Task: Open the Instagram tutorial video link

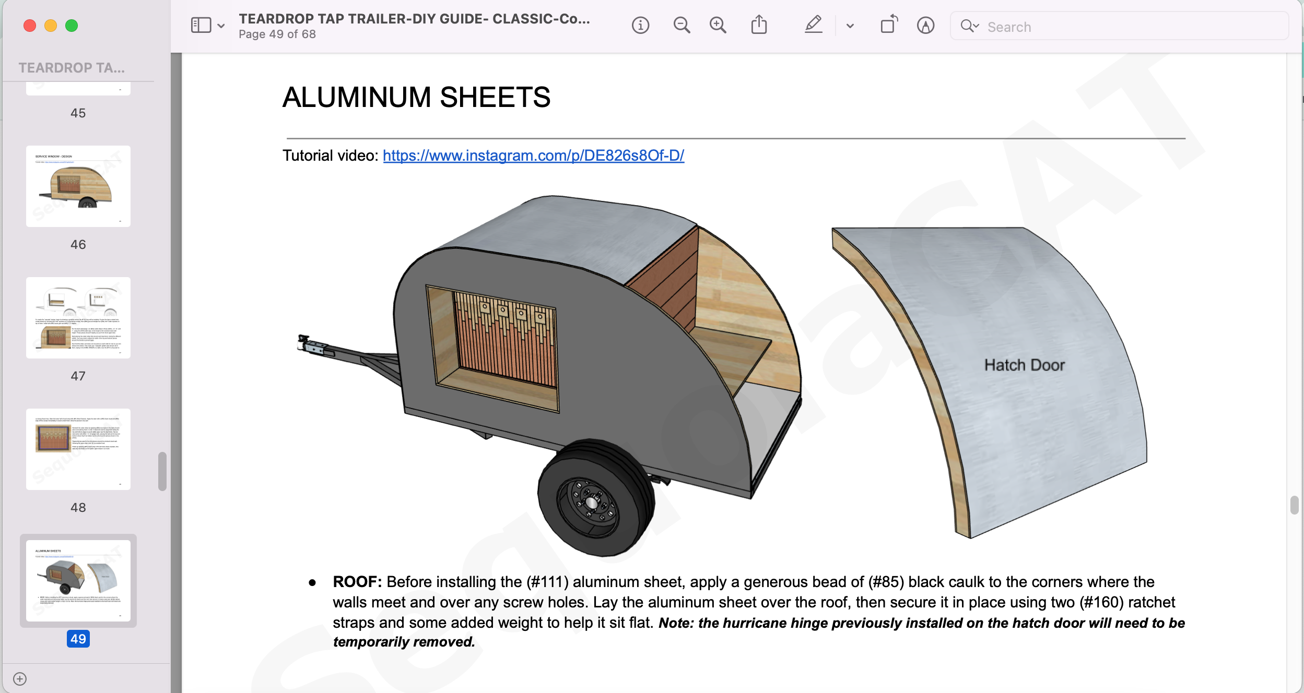Action: pyautogui.click(x=533, y=156)
